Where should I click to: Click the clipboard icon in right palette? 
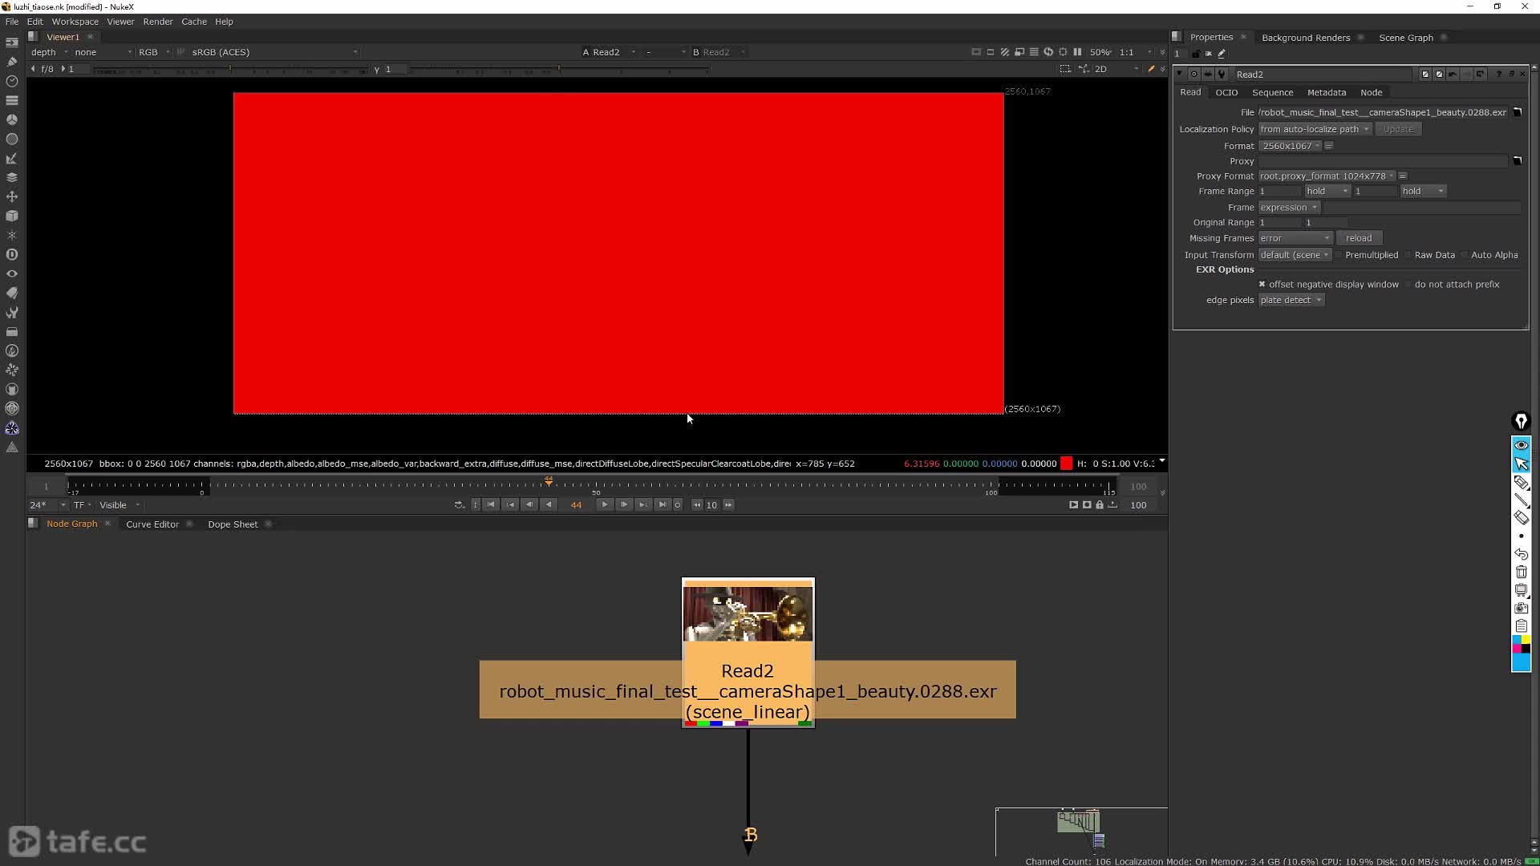point(1522,625)
